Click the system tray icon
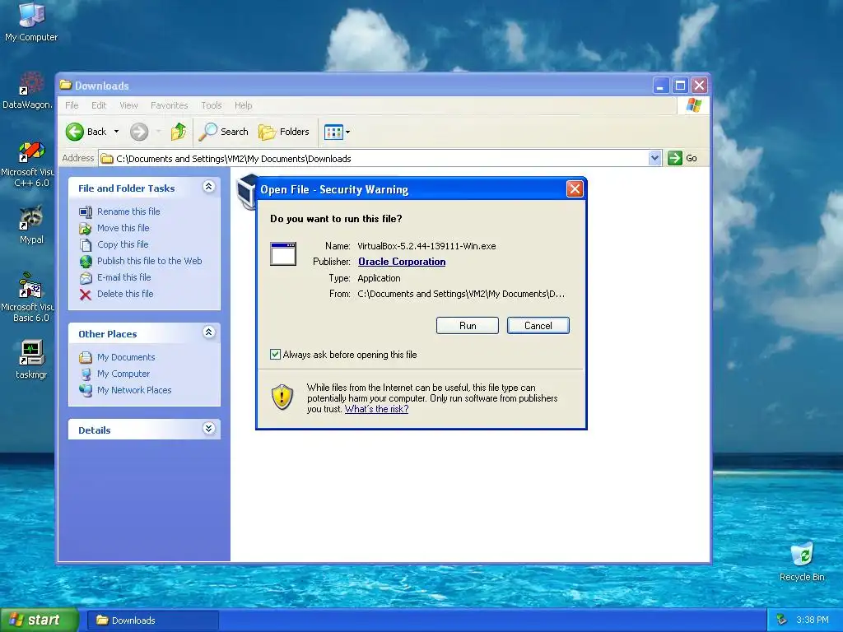The height and width of the screenshot is (632, 843). pos(782,620)
